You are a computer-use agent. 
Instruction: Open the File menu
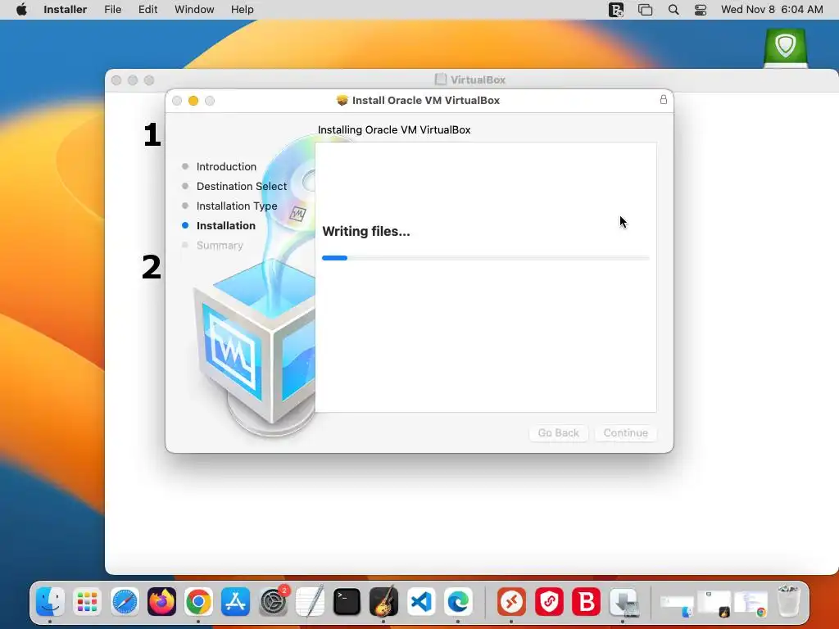click(113, 10)
